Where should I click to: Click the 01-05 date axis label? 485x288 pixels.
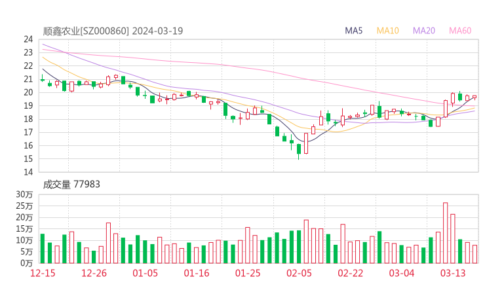pyautogui.click(x=145, y=273)
